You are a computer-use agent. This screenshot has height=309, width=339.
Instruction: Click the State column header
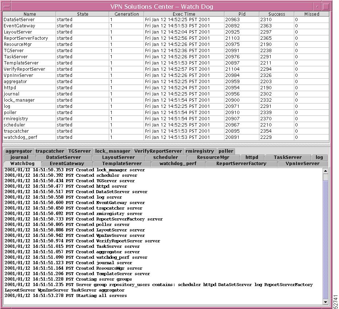(x=83, y=14)
